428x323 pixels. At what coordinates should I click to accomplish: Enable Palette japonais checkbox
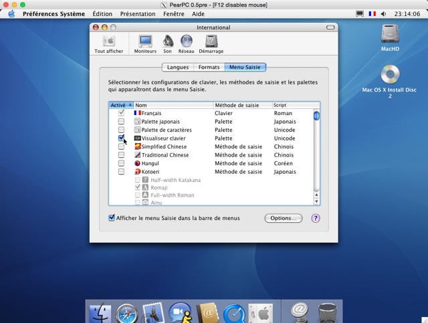tap(121, 121)
